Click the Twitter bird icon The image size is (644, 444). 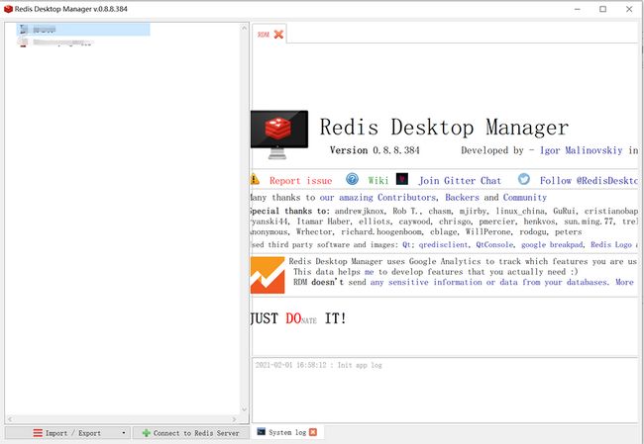point(524,179)
